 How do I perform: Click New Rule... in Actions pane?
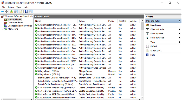tap(155, 25)
